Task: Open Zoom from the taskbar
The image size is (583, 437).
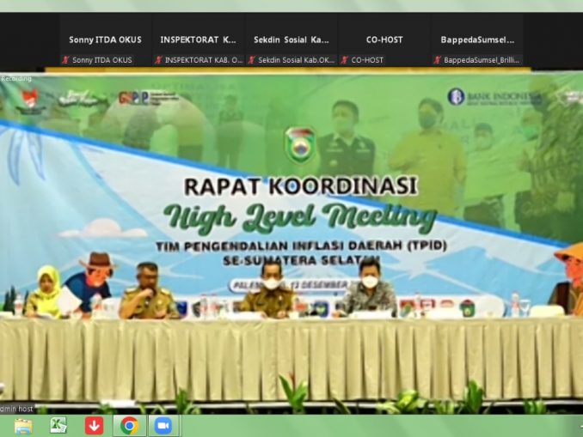Action: [162, 426]
